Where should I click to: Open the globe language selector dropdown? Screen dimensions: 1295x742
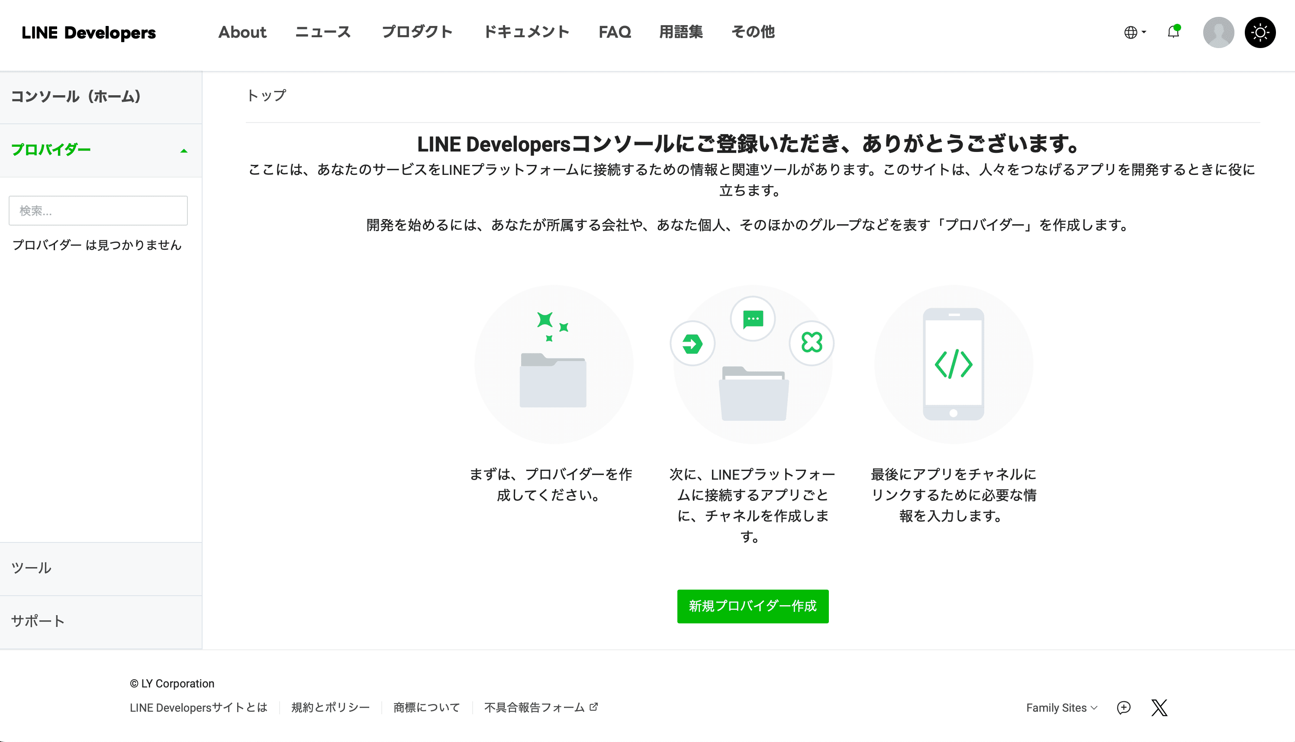[1134, 32]
